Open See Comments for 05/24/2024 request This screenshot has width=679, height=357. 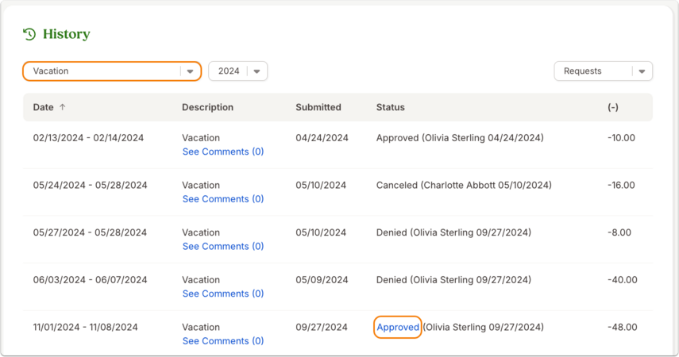(223, 198)
